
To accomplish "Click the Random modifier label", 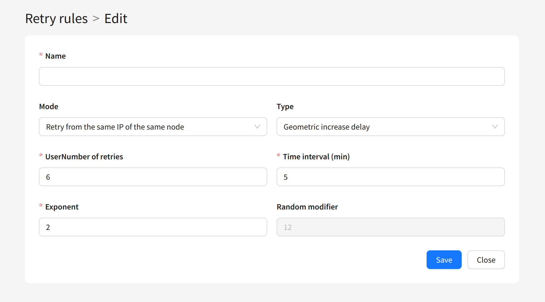I will pyautogui.click(x=307, y=207).
